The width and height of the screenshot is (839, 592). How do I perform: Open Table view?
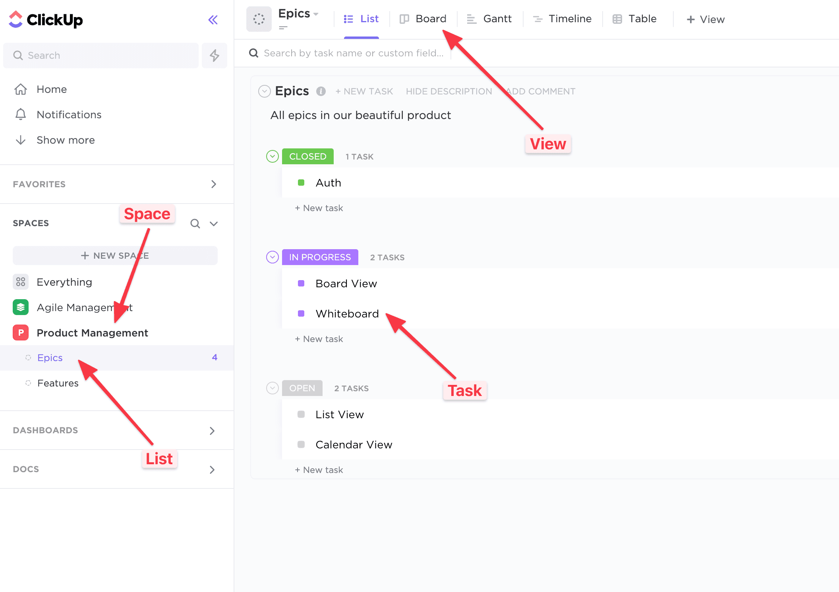tap(617, 19)
